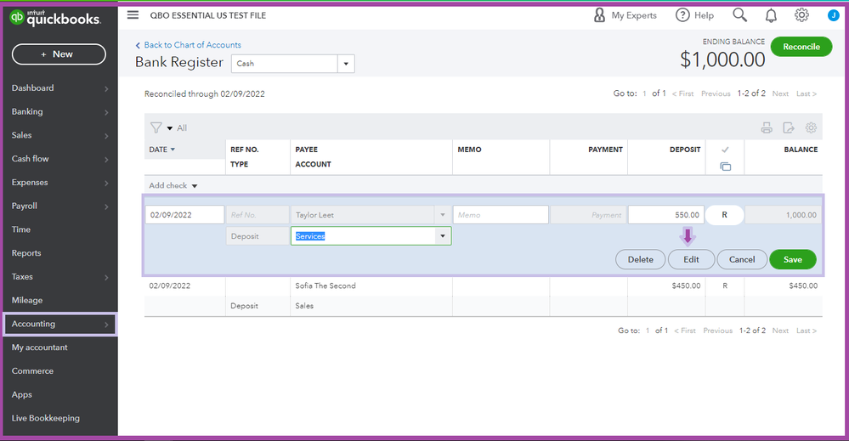The image size is (849, 441).
Task: Open the search magnifier
Action: pyautogui.click(x=739, y=15)
